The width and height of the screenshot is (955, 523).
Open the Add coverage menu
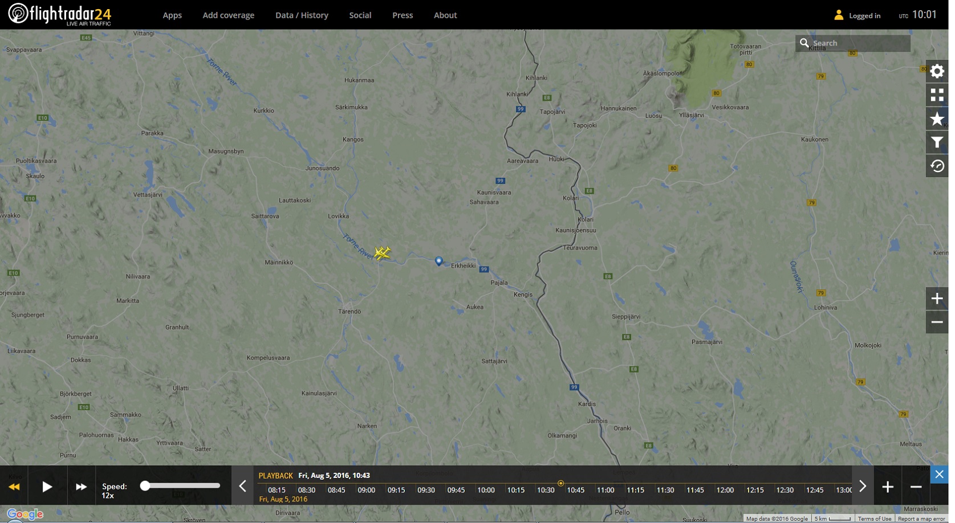tap(230, 15)
